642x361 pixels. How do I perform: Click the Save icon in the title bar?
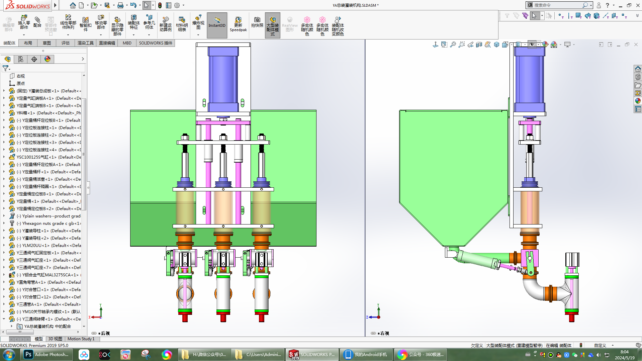click(x=107, y=5)
